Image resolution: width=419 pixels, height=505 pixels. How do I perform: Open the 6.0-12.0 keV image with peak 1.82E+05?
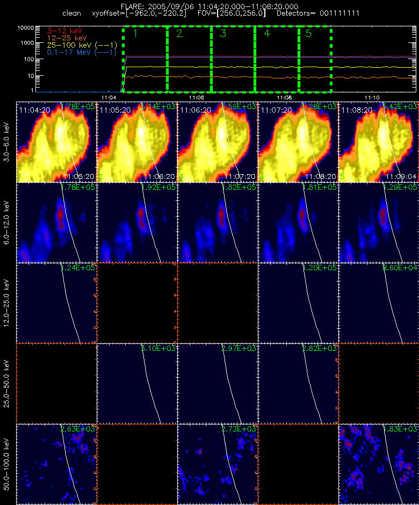tap(218, 222)
